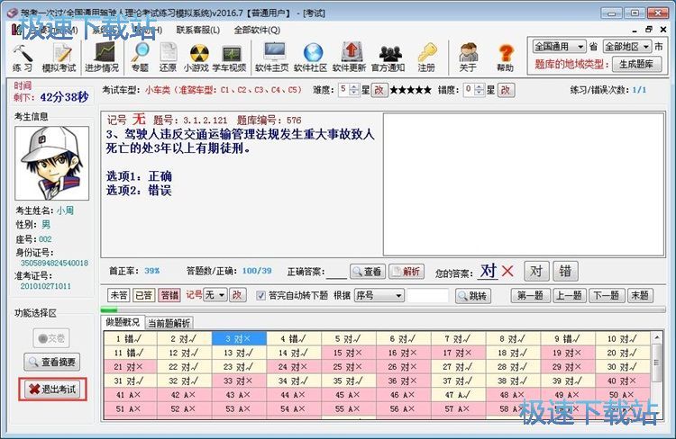The width and height of the screenshot is (676, 439).
Task: Toggle 答完自动转下题 checkbox
Action: 260,295
